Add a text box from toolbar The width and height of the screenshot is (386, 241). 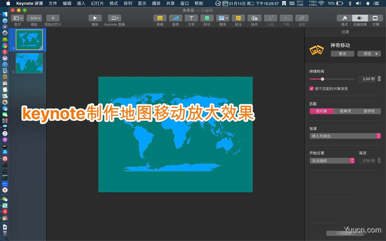tap(191, 18)
